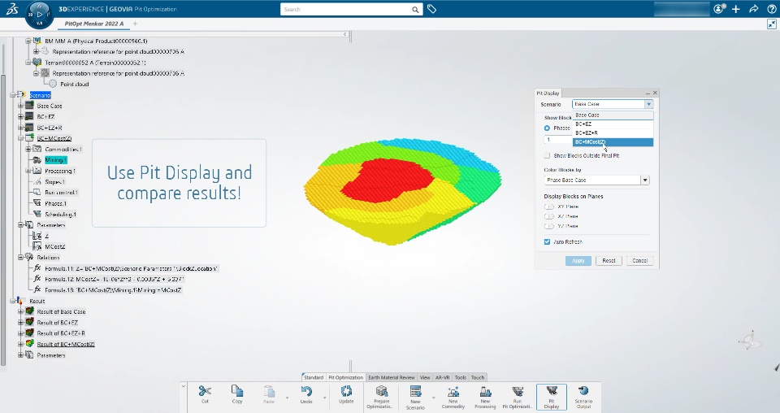This screenshot has height=413, width=780.
Task: Click the phase number input field
Action: click(x=558, y=140)
